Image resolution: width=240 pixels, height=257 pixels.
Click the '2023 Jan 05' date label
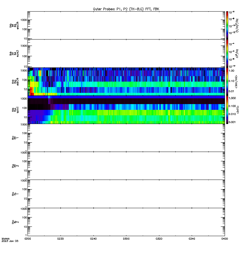click(10, 241)
